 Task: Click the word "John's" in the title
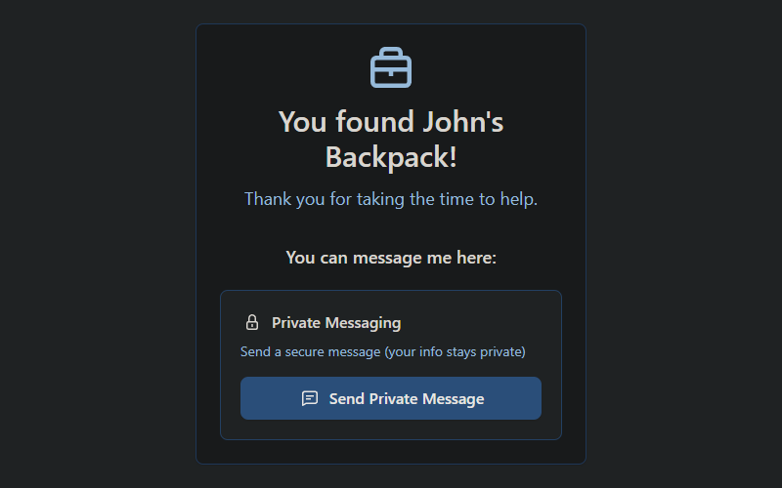(x=463, y=121)
